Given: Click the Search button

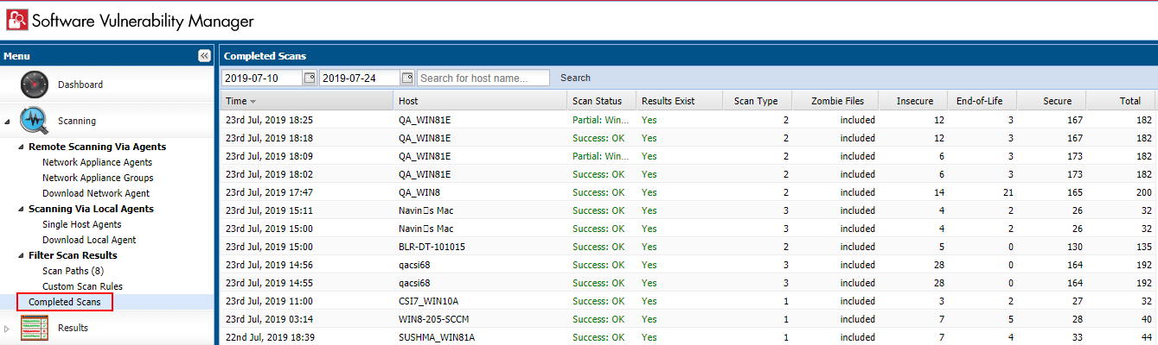Looking at the screenshot, I should point(575,78).
